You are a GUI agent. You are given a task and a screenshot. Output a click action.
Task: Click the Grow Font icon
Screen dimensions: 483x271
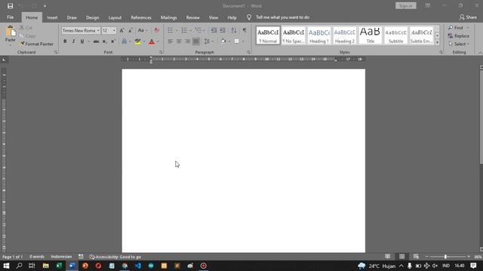click(122, 30)
